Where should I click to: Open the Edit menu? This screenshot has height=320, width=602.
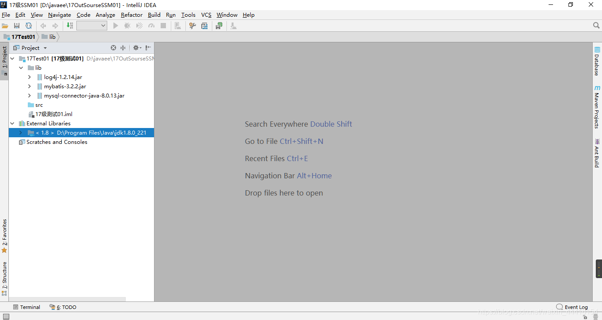pos(20,15)
